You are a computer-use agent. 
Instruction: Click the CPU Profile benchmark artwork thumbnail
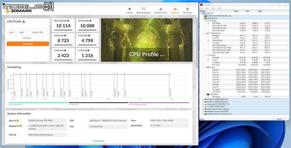[x=147, y=40]
